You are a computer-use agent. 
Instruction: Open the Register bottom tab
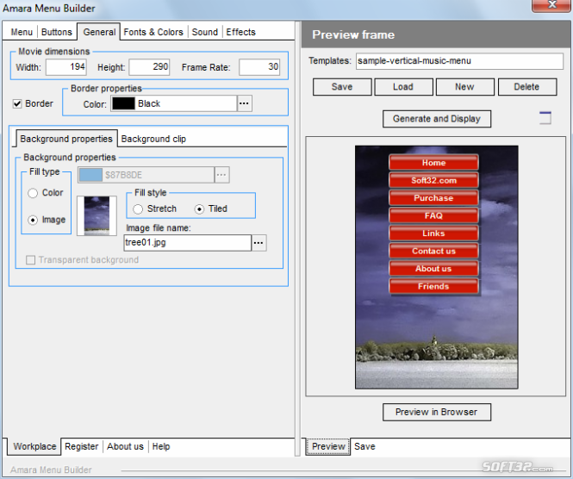(82, 446)
